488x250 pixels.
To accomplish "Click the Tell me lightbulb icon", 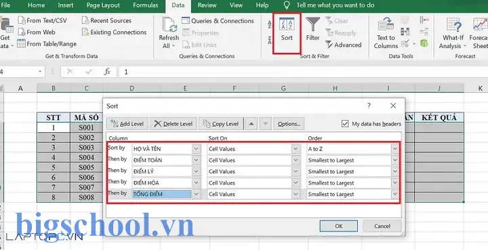I will pyautogui.click(x=287, y=5).
